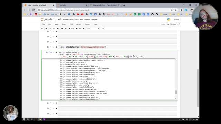Screen dimensions: 221x124
Task: Click the local_links code line
Action: (x=84, y=54)
